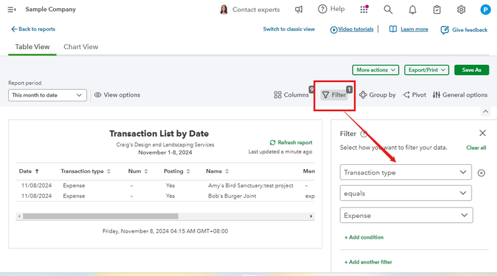Open the More actions dropdown
497x276 pixels.
[376, 70]
